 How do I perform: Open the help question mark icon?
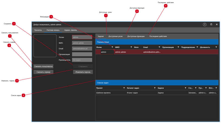[205, 24]
